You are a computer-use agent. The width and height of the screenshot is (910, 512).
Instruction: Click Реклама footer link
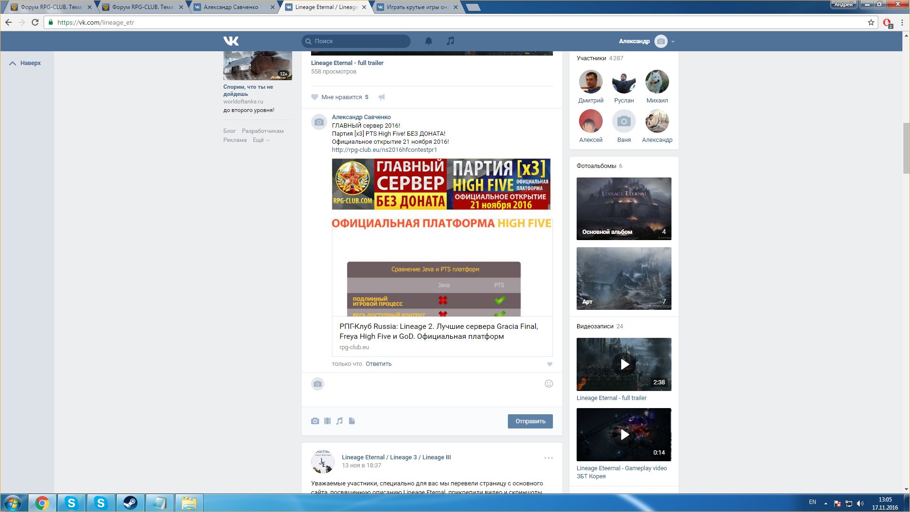(235, 140)
